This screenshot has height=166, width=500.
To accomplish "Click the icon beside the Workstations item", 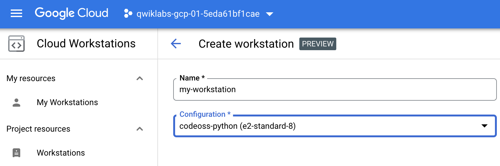I will tap(16, 153).
